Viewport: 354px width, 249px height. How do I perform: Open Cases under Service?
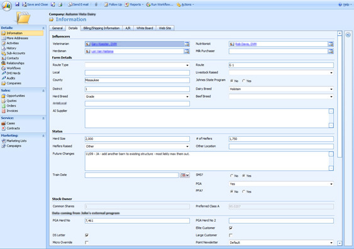pyautogui.click(x=8, y=124)
